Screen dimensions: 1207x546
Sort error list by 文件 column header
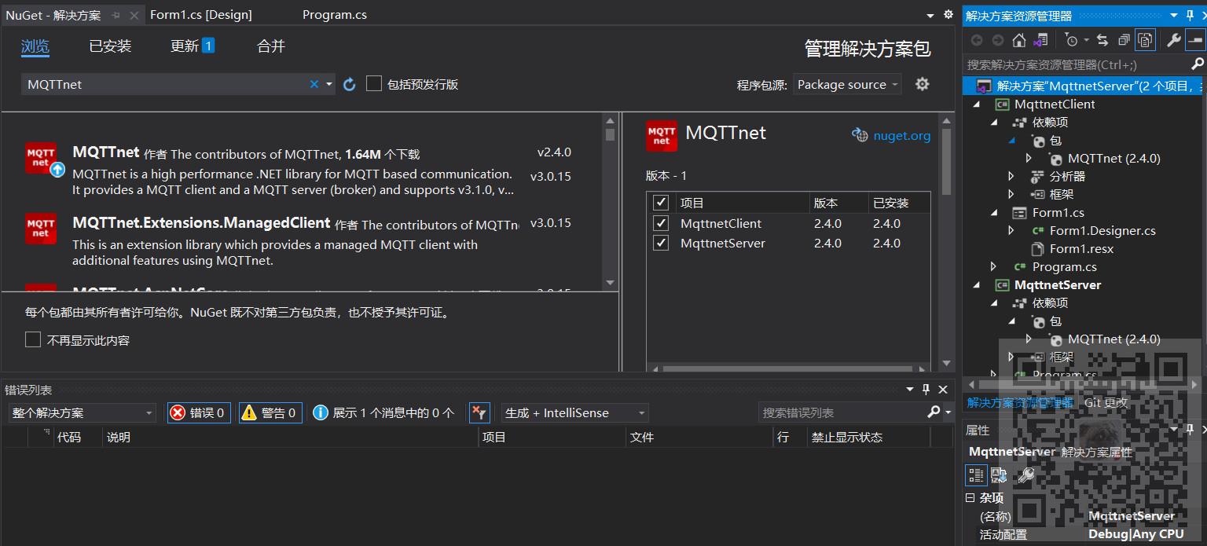point(699,437)
